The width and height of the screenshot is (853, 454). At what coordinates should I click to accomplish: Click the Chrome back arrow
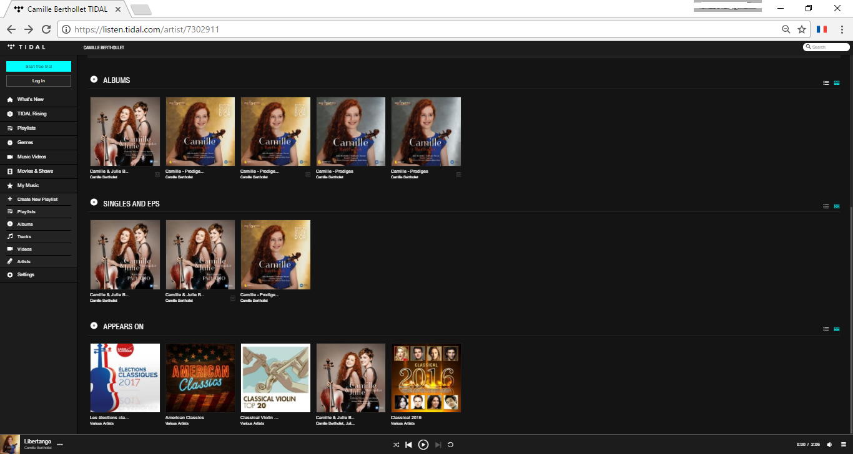tap(11, 29)
